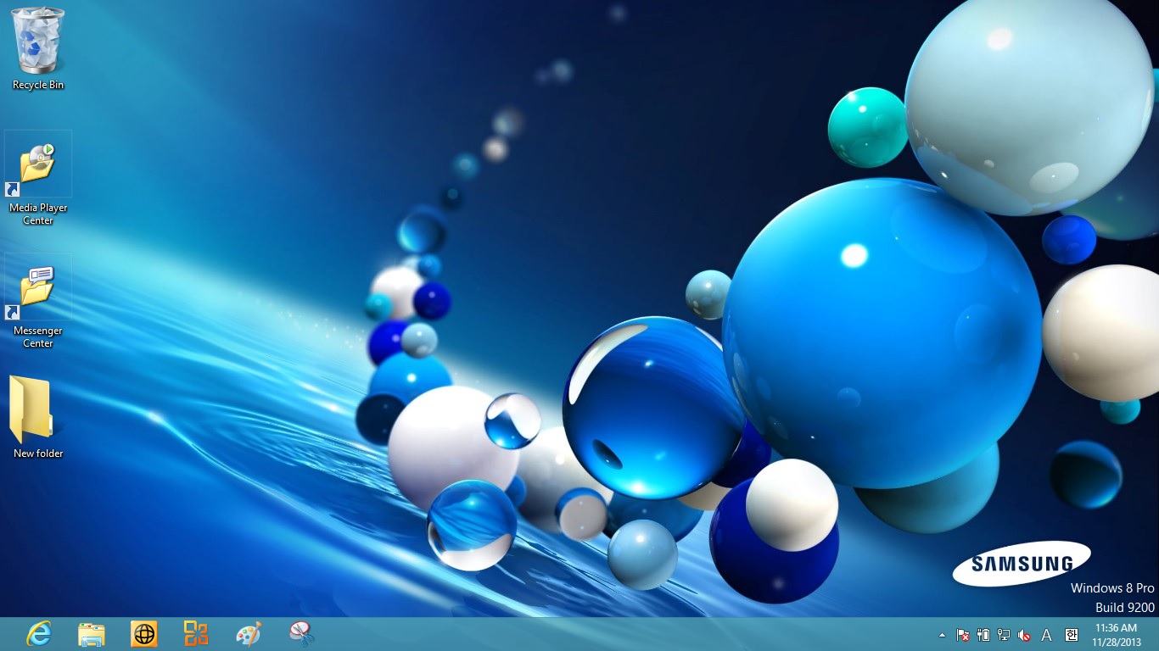Toggle the 'A' input mode indicator
This screenshot has height=651, width=1159.
[1046, 634]
